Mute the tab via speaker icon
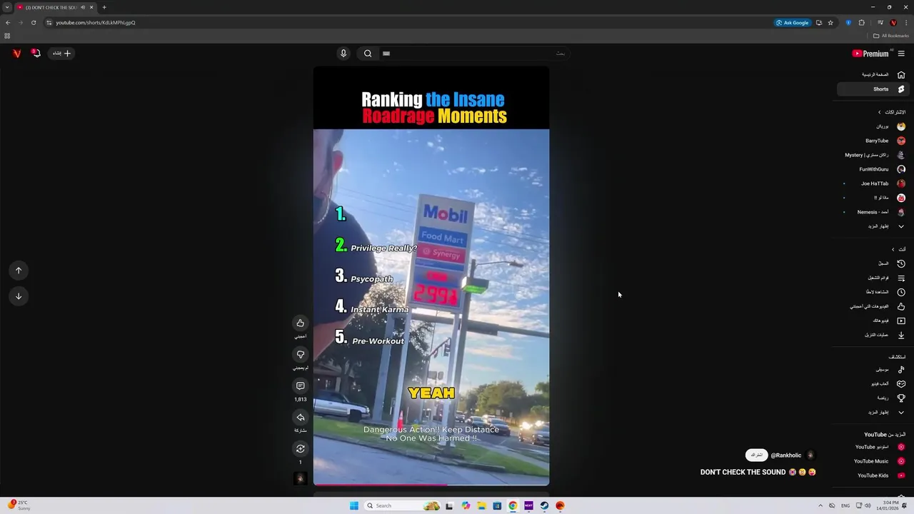Image resolution: width=914 pixels, height=514 pixels. pos(83,7)
